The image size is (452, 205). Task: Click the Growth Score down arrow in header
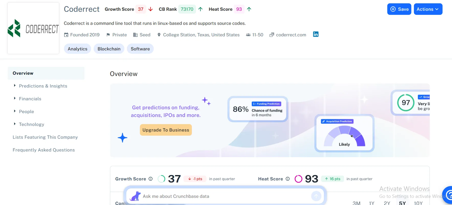(150, 9)
